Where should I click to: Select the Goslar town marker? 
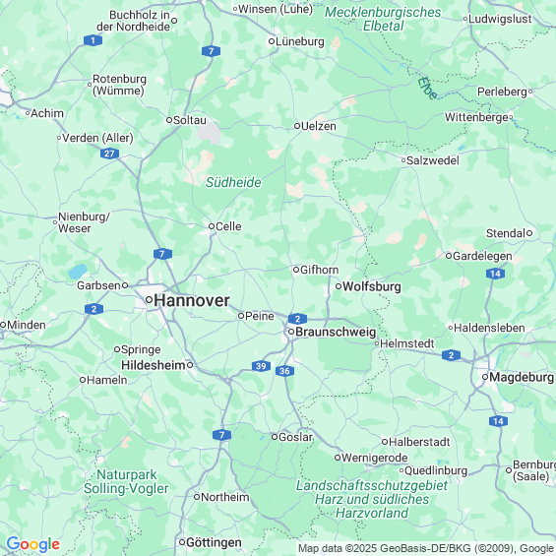point(275,437)
